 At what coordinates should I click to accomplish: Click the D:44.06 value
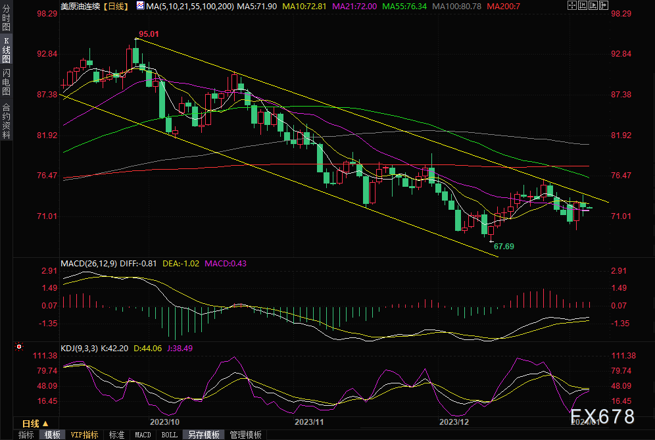pyautogui.click(x=147, y=349)
